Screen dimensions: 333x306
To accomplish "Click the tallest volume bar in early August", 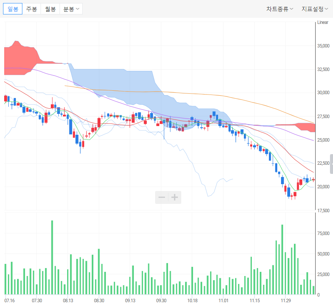I will pos(52,257).
